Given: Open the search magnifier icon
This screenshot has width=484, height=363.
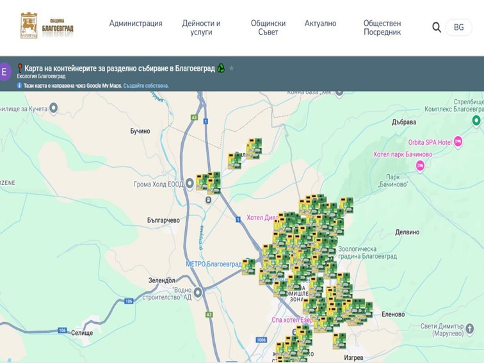Looking at the screenshot, I should click(x=436, y=27).
